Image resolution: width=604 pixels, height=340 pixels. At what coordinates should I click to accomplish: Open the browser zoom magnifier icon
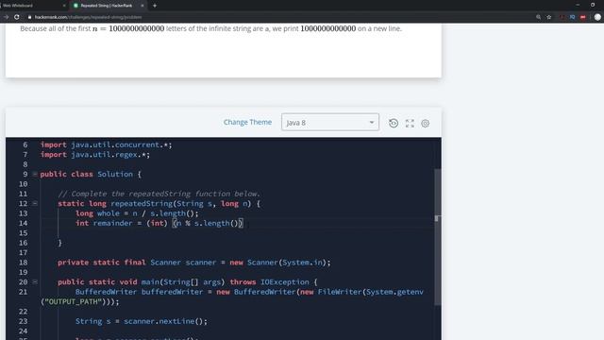click(538, 17)
